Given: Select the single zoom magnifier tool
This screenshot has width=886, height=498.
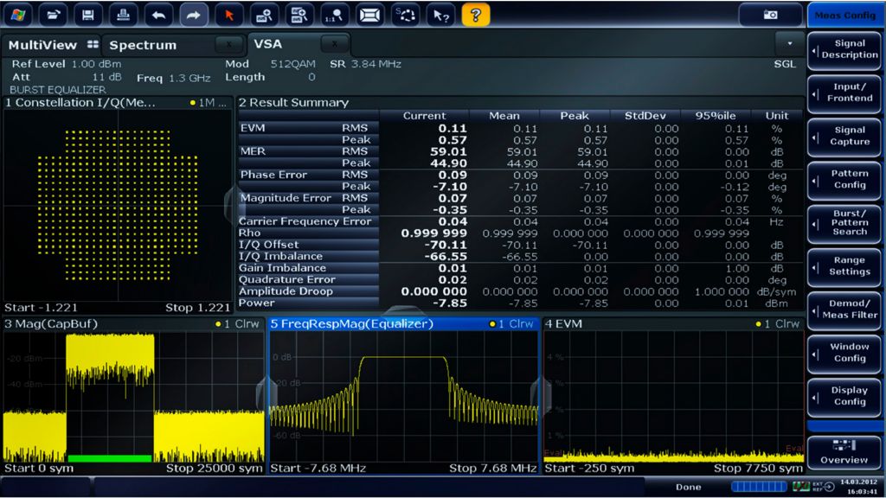Looking at the screenshot, I should tap(264, 15).
